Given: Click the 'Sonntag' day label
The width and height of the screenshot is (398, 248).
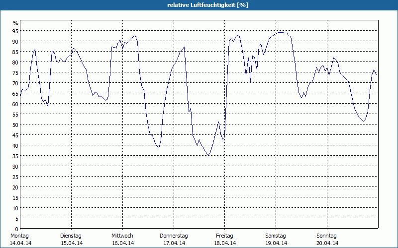Looking at the screenshot, I should pyautogui.click(x=326, y=236).
